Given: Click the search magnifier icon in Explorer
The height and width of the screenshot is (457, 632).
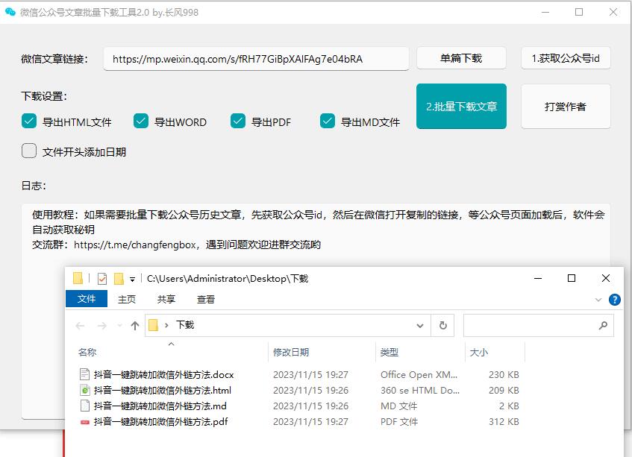Looking at the screenshot, I should point(603,326).
